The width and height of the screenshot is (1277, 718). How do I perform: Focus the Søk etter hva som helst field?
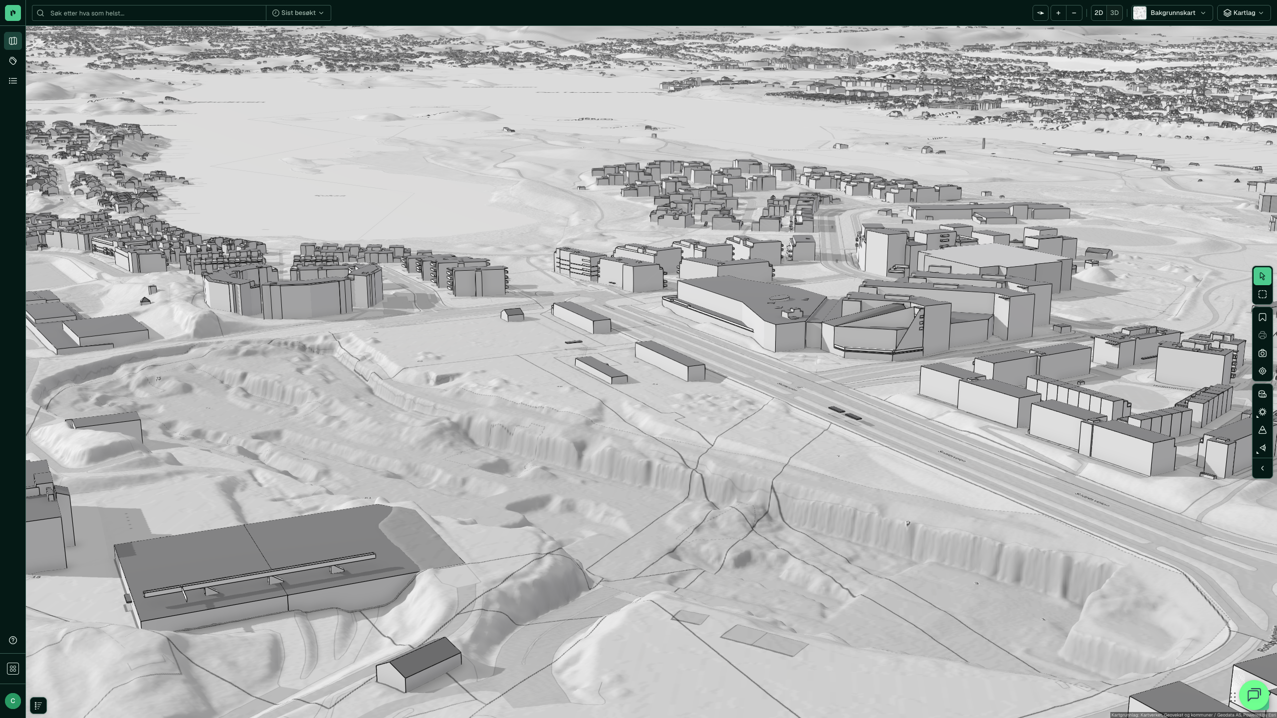coord(150,13)
